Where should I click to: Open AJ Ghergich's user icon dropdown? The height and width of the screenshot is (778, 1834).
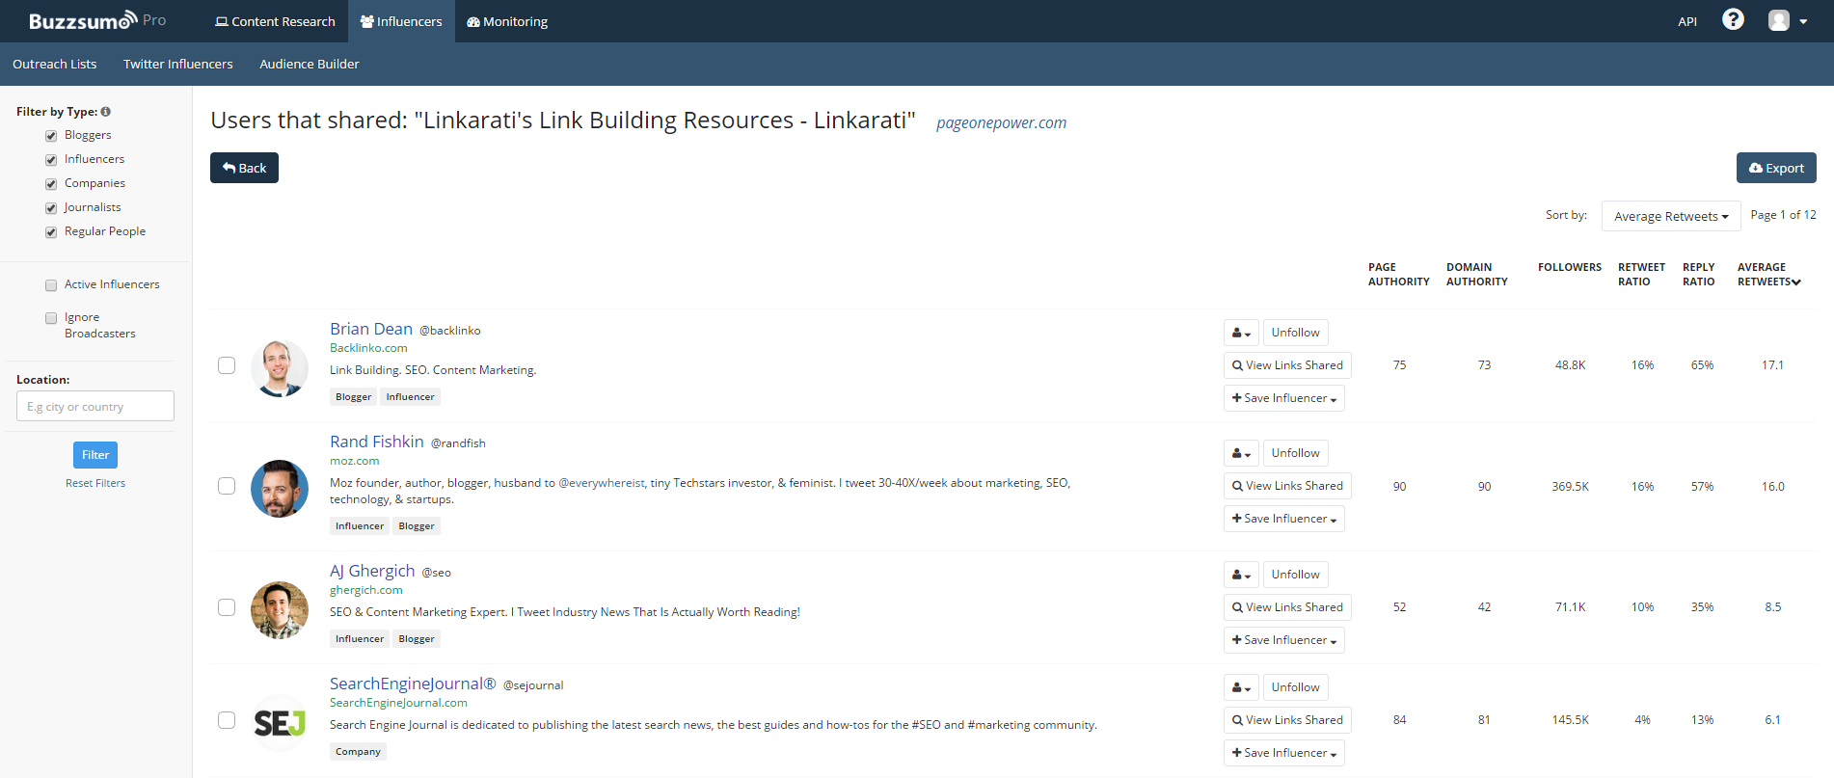coord(1240,575)
